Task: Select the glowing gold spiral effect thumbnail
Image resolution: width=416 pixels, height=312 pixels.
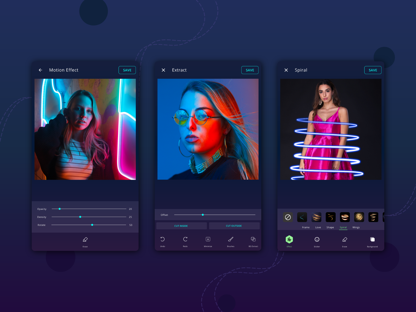Action: pyautogui.click(x=359, y=217)
